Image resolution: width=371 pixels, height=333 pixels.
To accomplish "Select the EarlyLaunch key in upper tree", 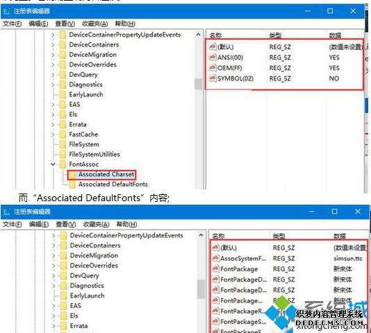I will click(x=86, y=94).
